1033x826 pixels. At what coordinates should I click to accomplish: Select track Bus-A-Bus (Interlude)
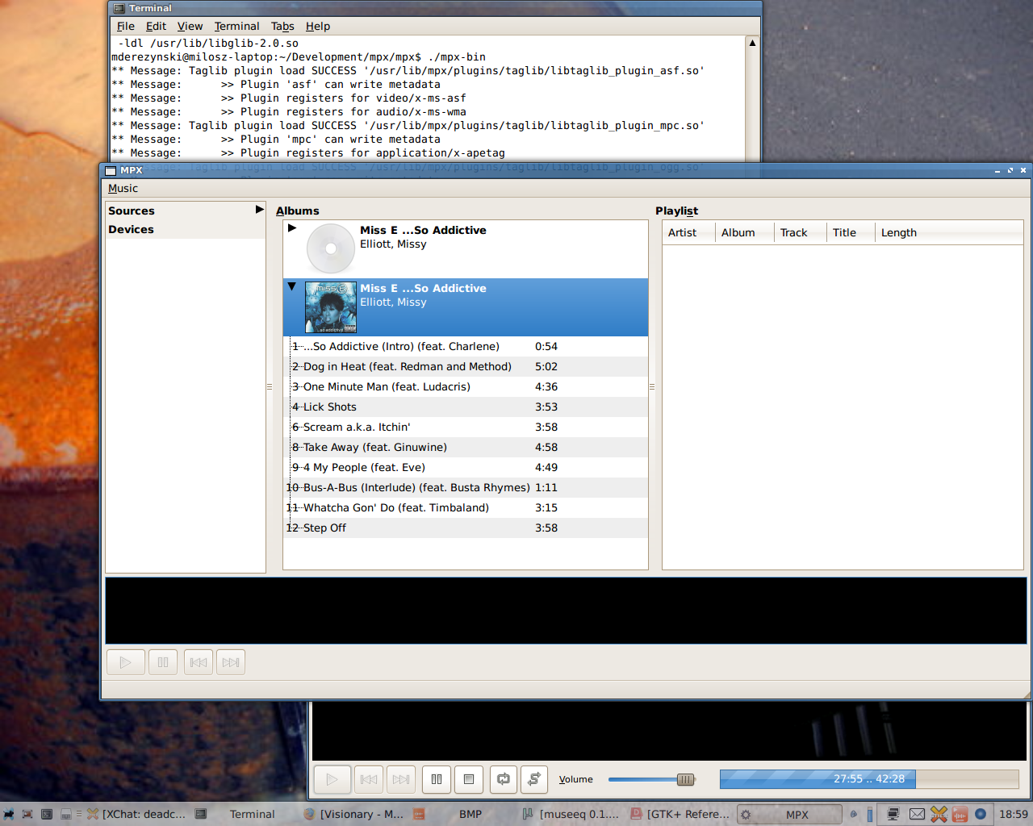tap(466, 487)
